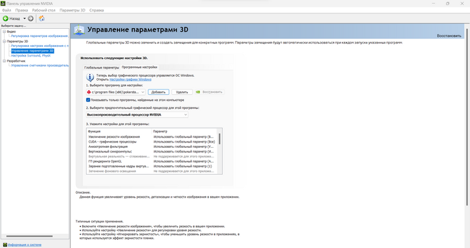The image size is (470, 248).
Task: Click the system information icon at bottom
Action: click(x=5, y=245)
